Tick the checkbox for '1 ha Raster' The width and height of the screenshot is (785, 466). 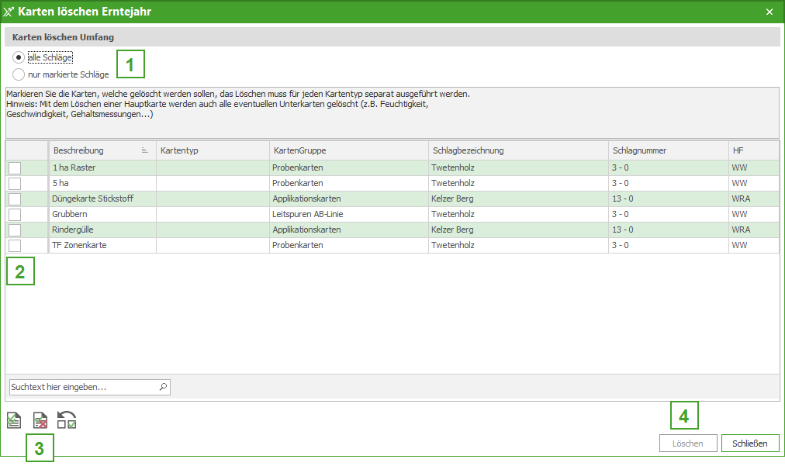pos(15,167)
